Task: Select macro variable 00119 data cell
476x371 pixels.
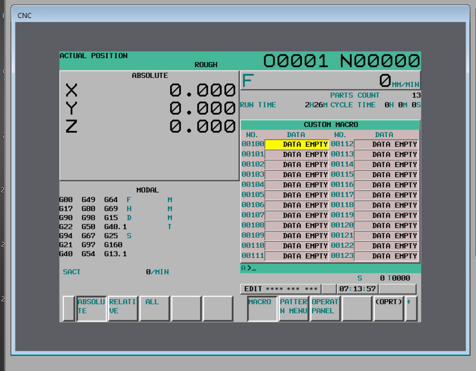Action: (386, 216)
